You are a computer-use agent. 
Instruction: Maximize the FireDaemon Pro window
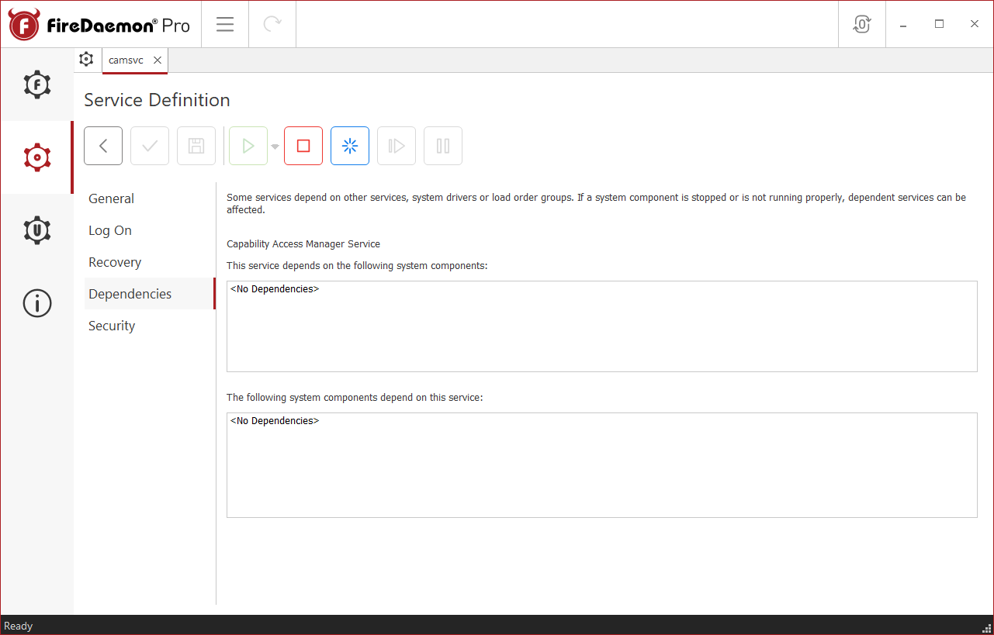939,24
